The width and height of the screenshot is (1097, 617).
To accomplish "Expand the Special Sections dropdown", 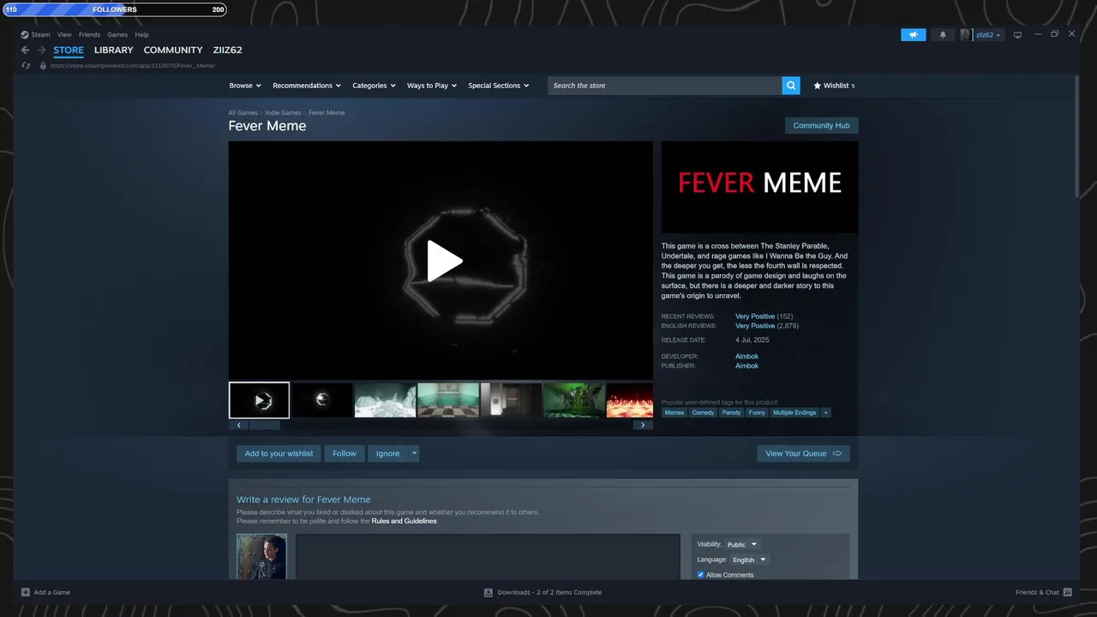I will 498,86.
